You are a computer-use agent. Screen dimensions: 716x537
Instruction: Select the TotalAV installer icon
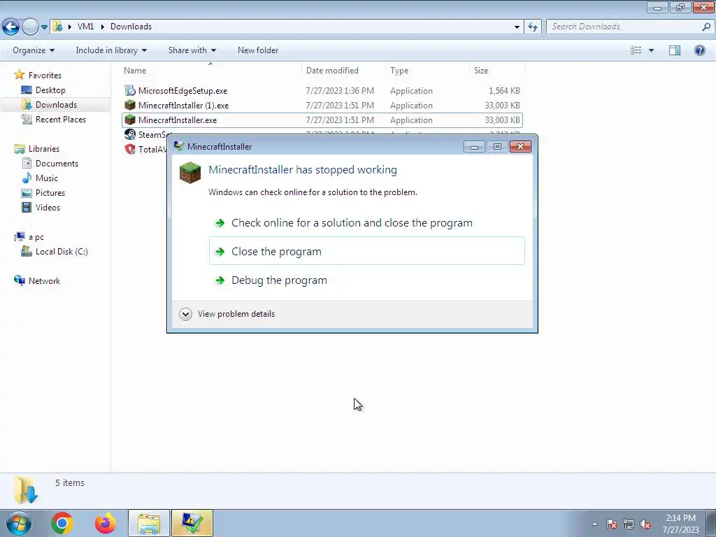coord(130,149)
